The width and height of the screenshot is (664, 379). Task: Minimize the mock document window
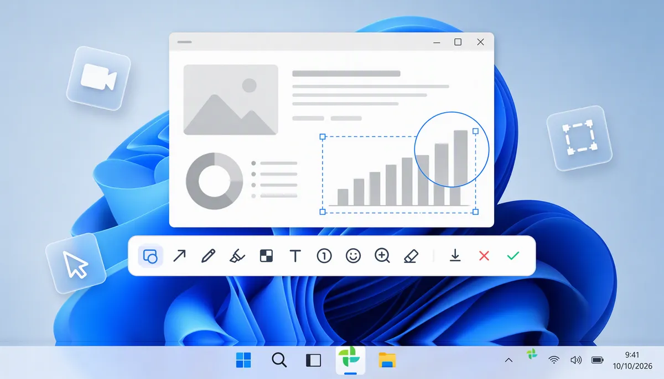437,42
